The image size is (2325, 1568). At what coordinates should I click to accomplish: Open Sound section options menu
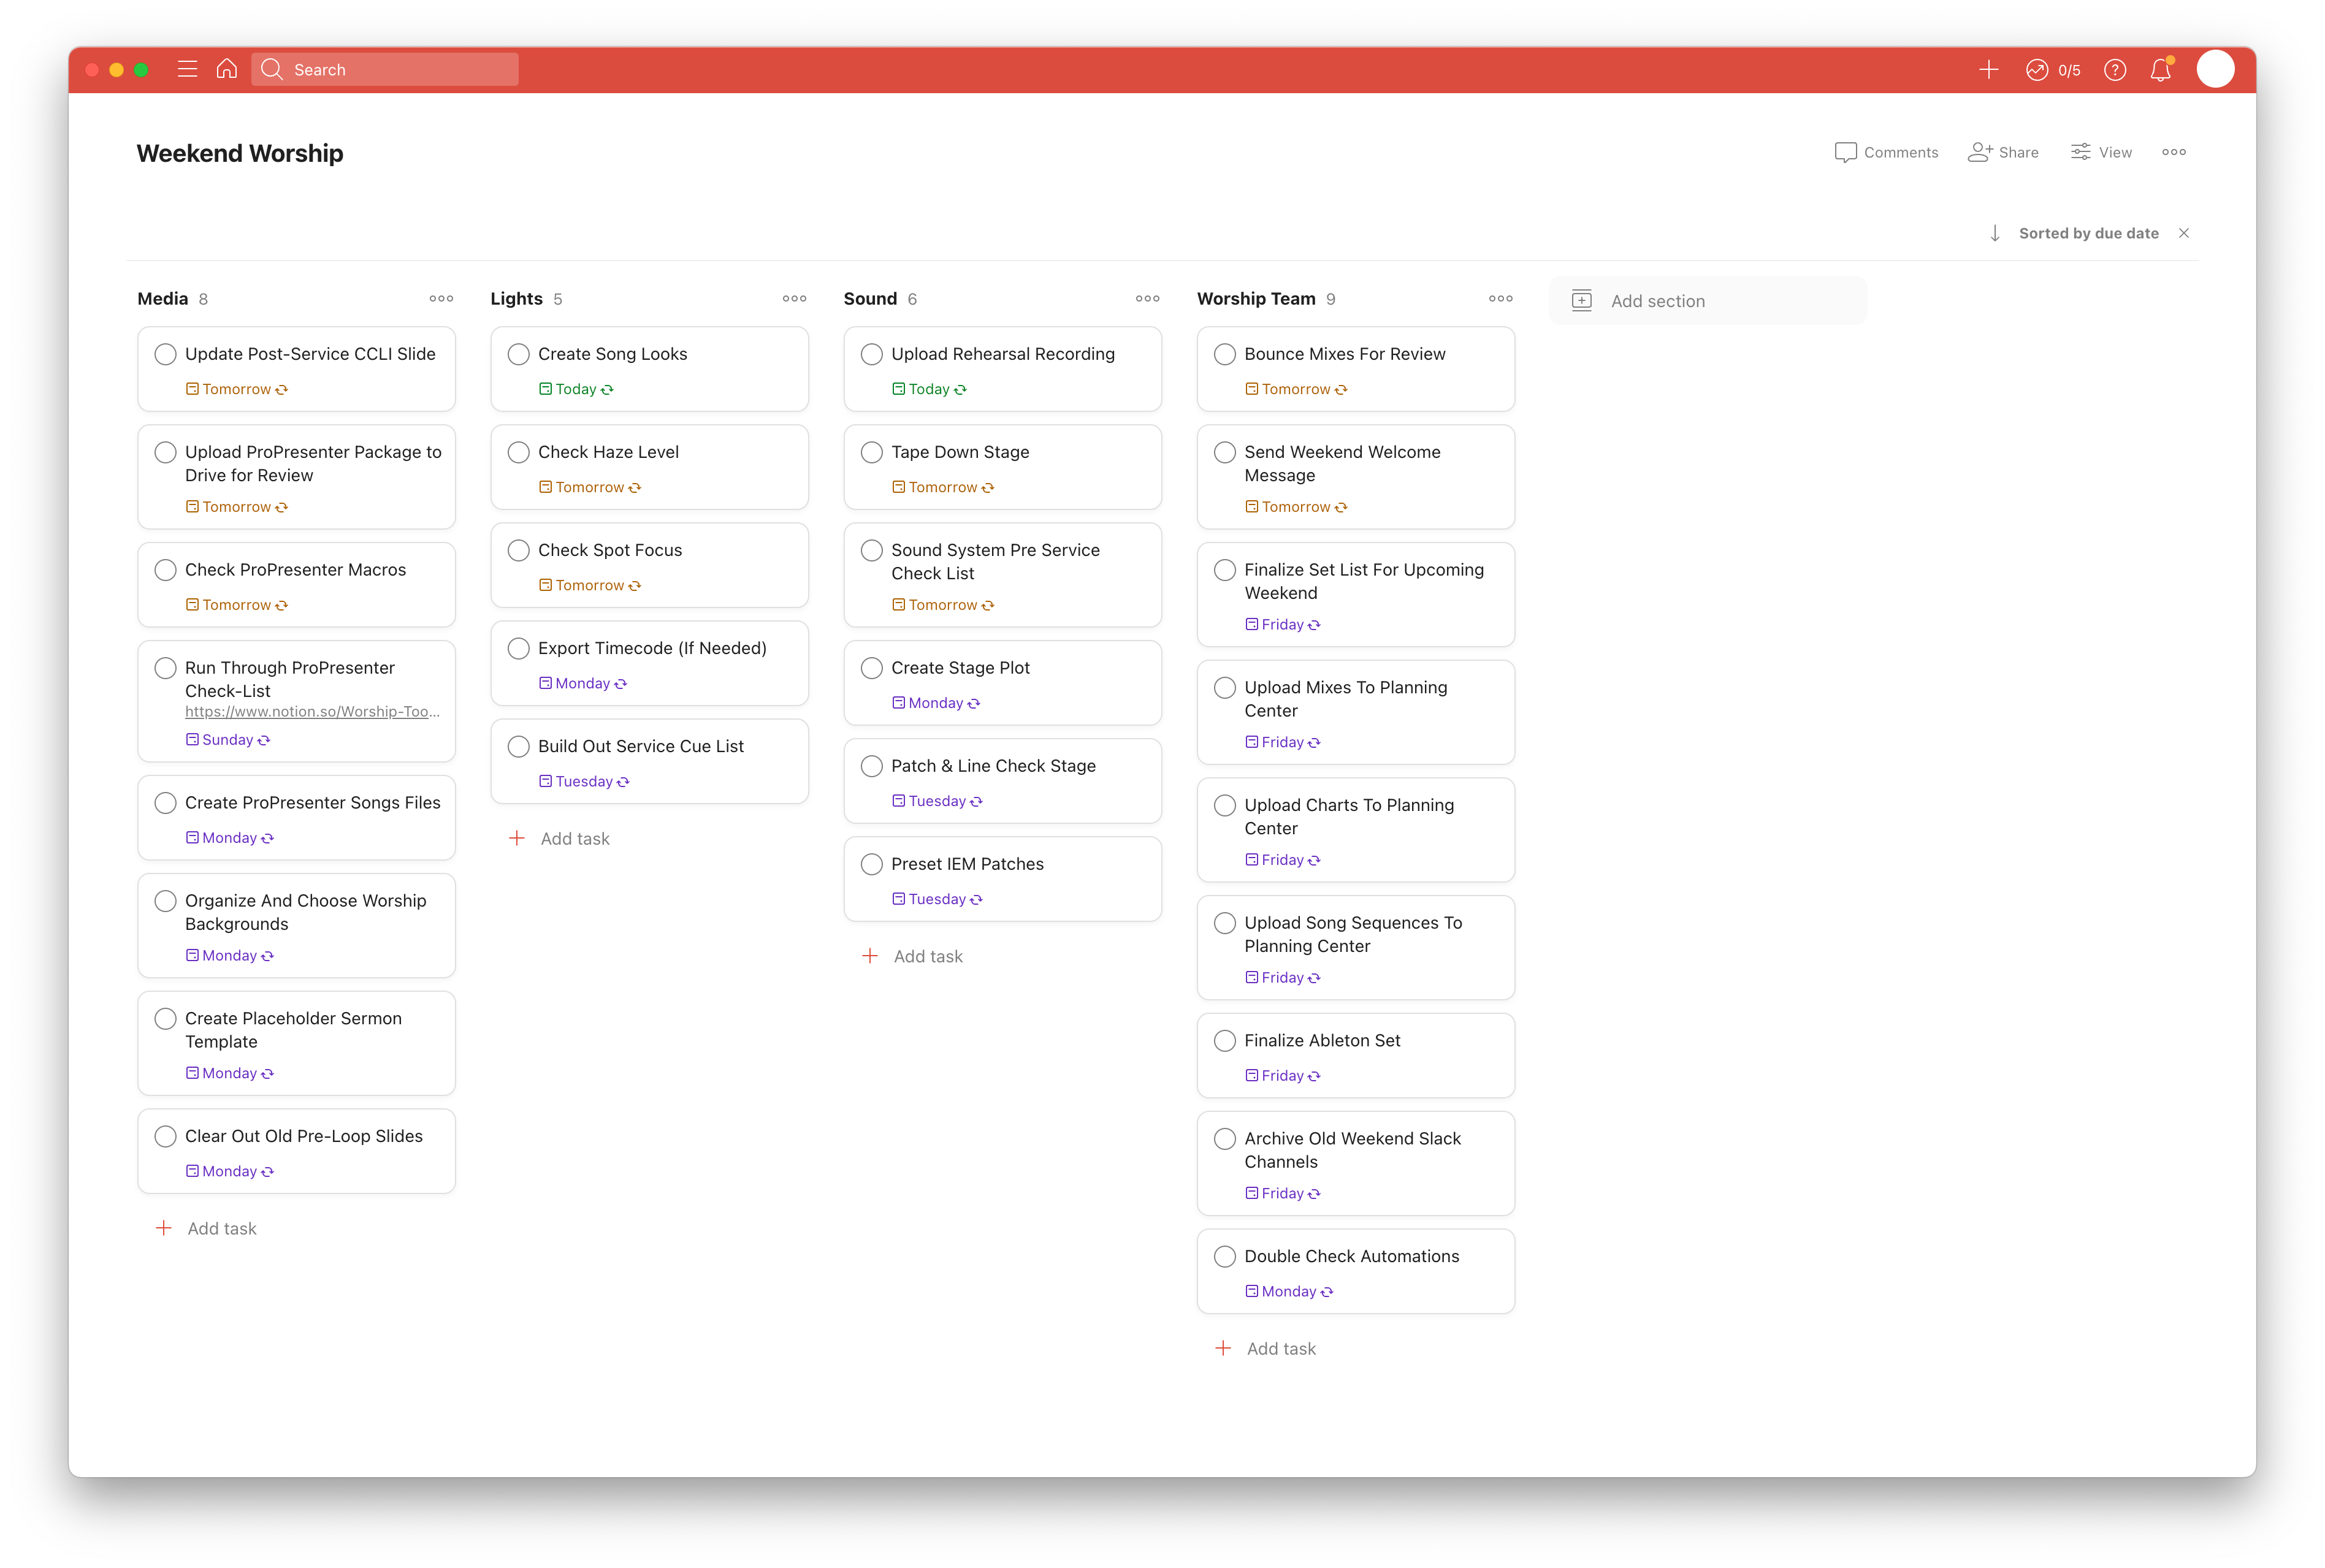tap(1147, 299)
